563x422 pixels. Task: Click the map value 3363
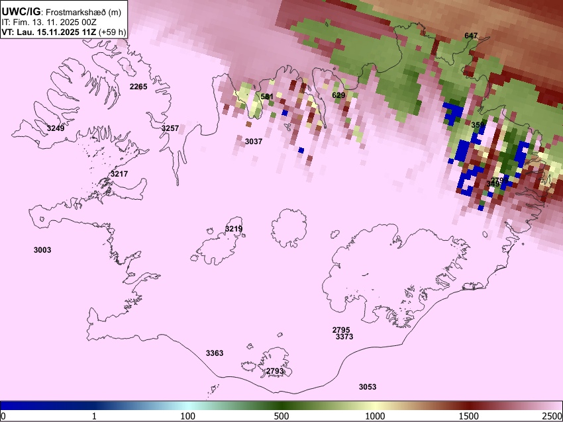(x=215, y=353)
